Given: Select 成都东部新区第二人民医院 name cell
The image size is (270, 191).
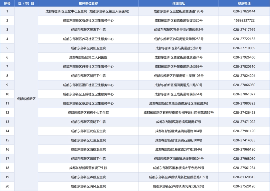Looking at the screenshot, I should point(88,57).
